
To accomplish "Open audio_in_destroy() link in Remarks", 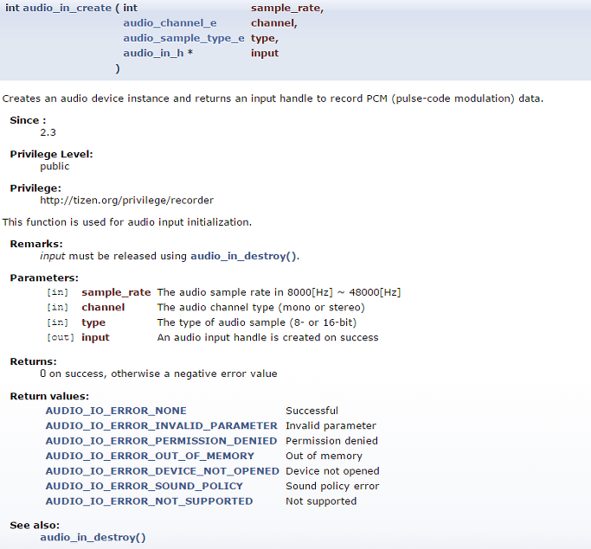I will tap(244, 256).
